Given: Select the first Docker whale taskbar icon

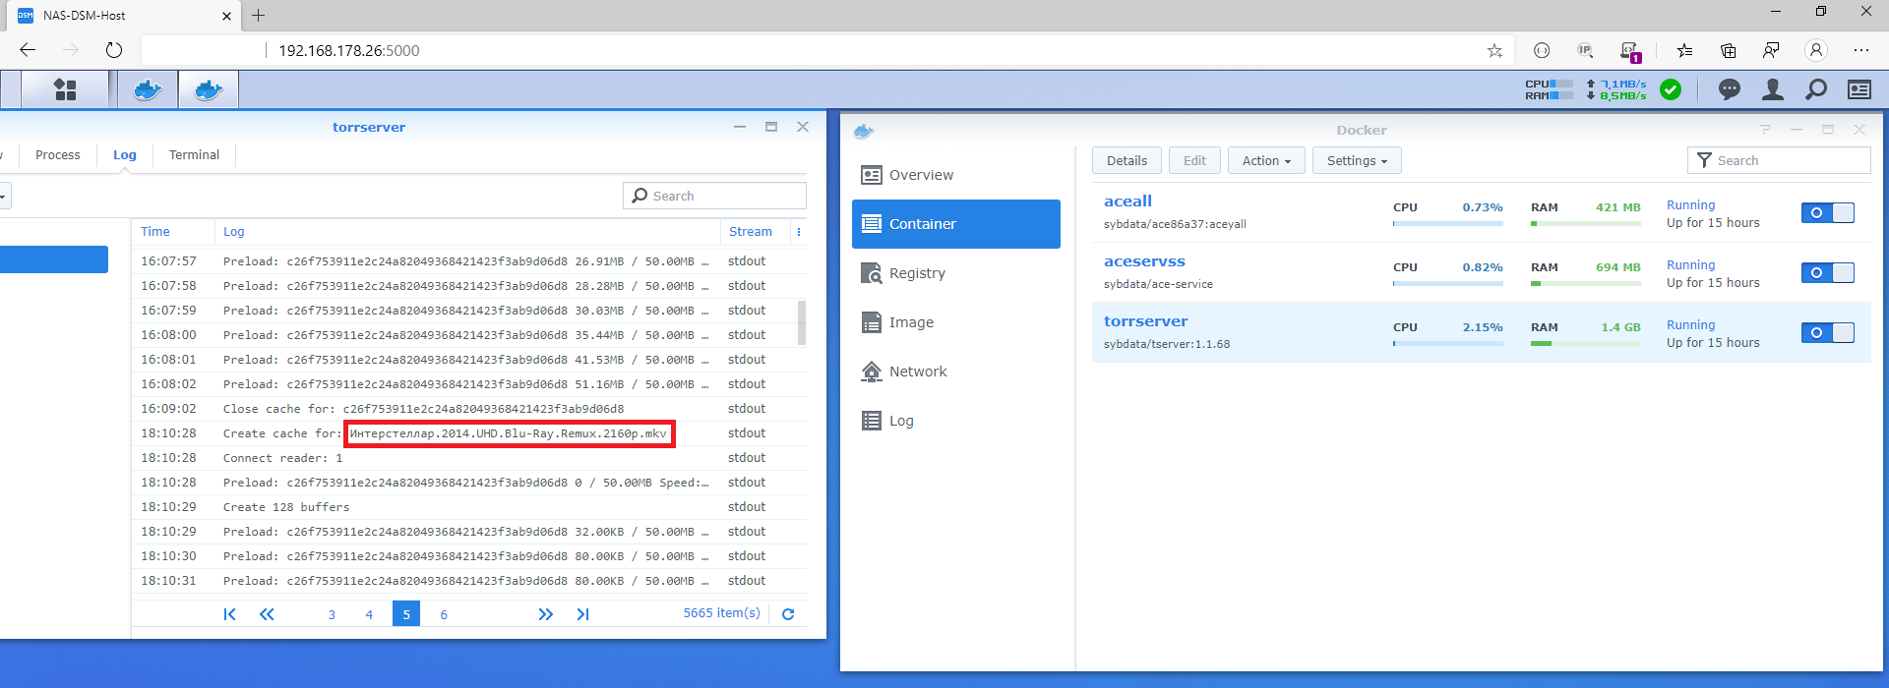Looking at the screenshot, I should [148, 89].
